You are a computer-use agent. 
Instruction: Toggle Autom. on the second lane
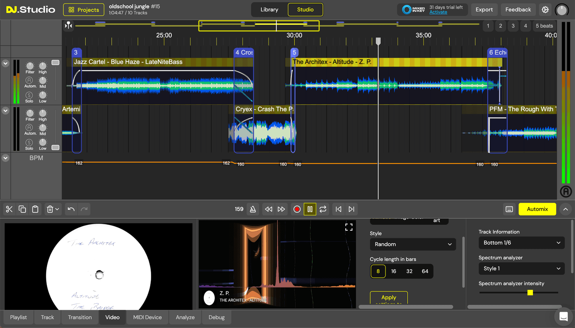point(29,127)
